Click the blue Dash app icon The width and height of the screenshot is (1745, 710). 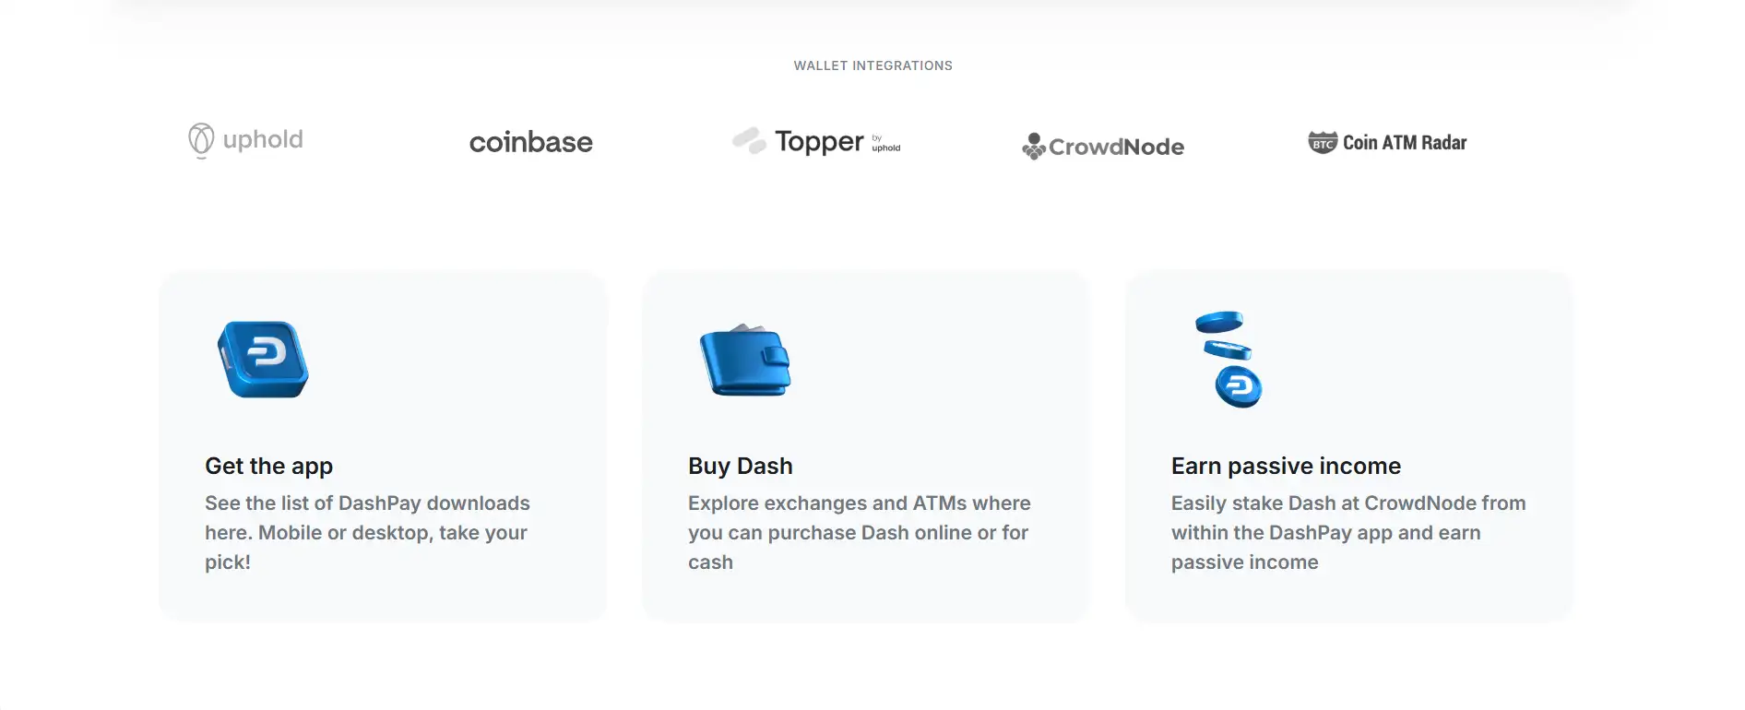tap(263, 359)
